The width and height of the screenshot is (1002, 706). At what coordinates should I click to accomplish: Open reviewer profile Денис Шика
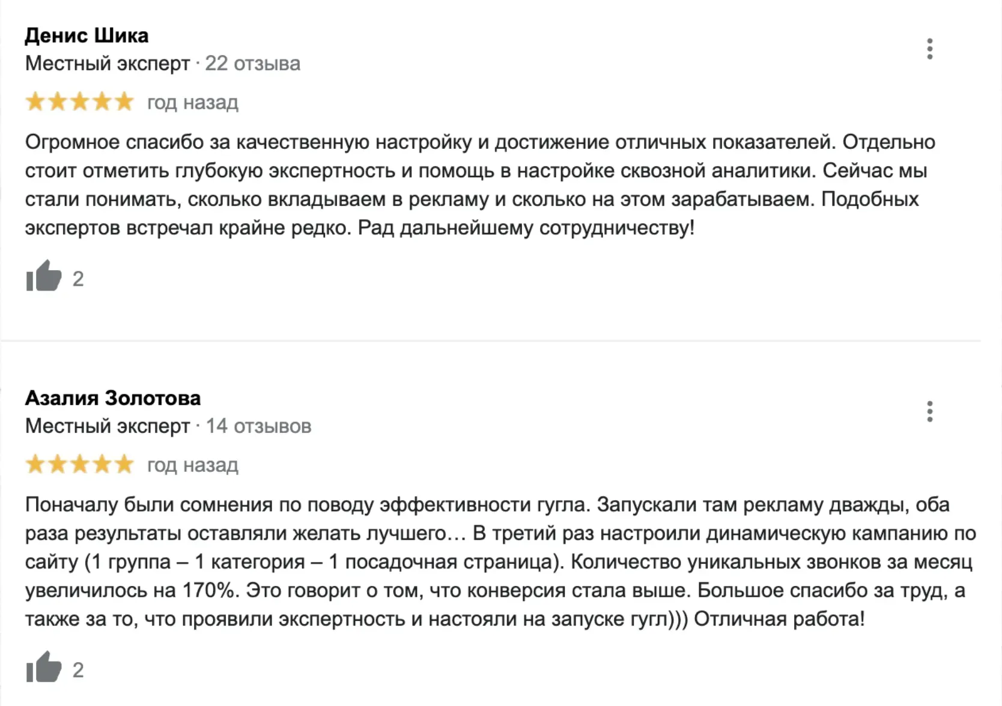tap(87, 35)
